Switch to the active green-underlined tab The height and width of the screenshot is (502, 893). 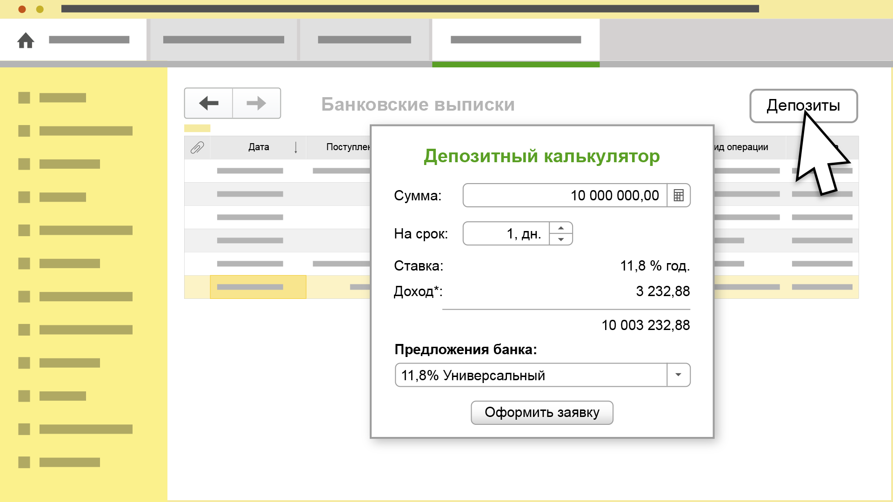click(x=515, y=40)
